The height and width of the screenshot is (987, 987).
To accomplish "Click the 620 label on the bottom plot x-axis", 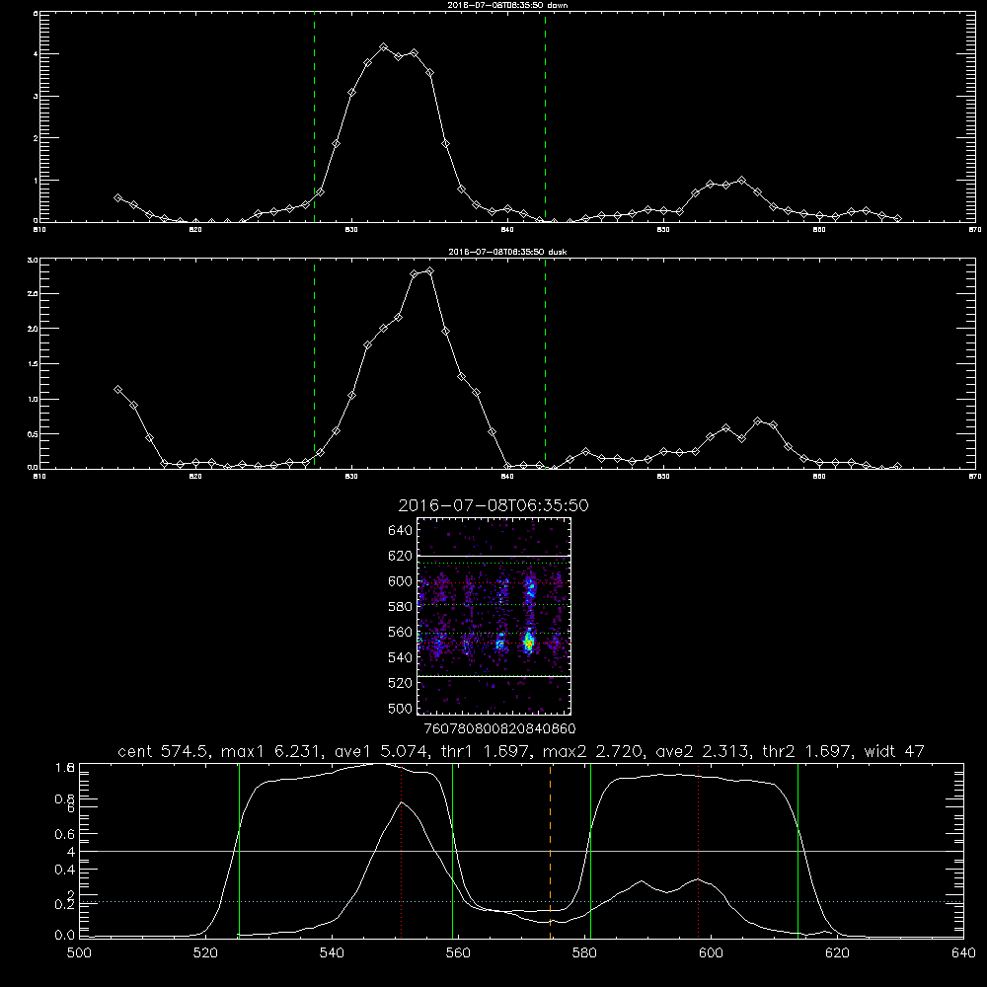I will (837, 953).
